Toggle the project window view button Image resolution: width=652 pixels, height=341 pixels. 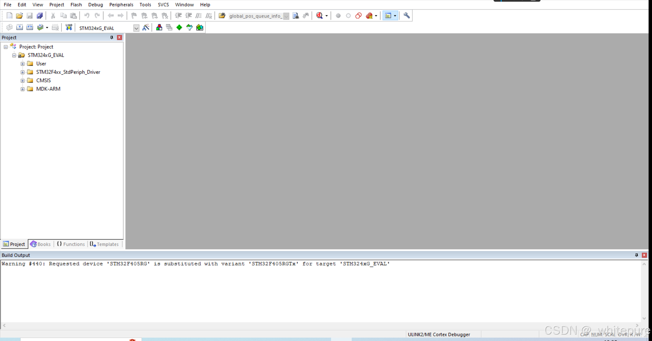pos(388,16)
